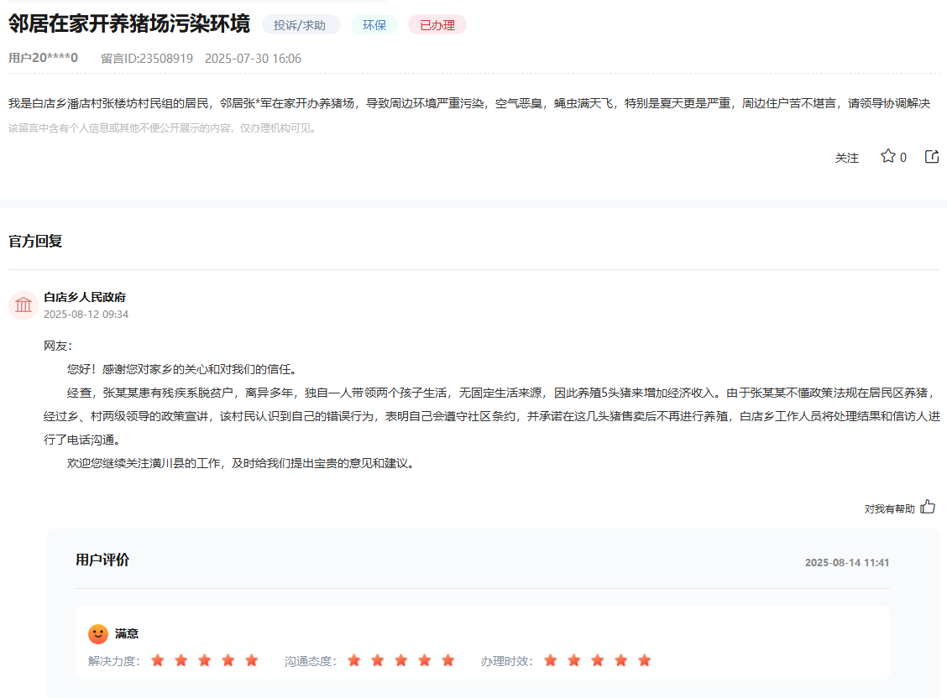Select the 环保 category tag
This screenshot has height=698, width=947.
374,25
